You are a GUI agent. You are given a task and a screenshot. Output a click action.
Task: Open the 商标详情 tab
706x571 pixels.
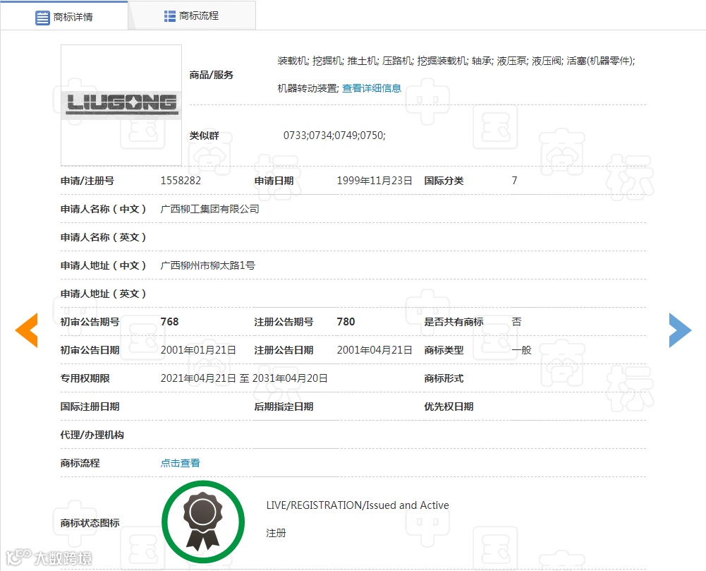(64, 16)
